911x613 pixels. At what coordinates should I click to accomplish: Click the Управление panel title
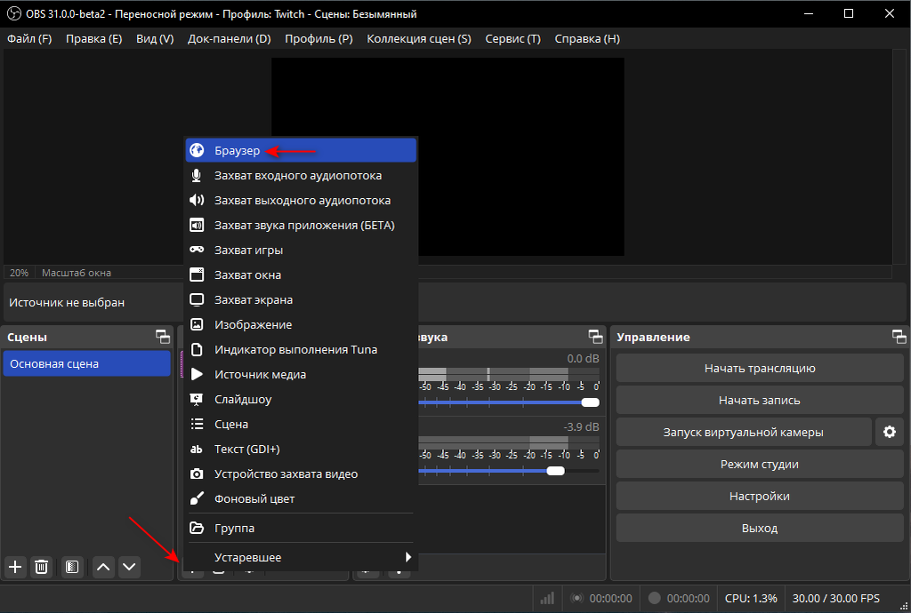(x=653, y=337)
